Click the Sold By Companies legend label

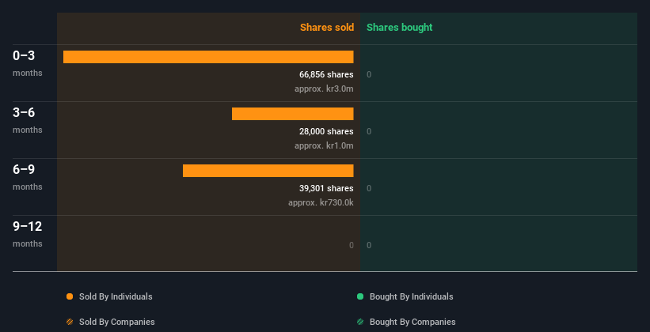coord(117,322)
